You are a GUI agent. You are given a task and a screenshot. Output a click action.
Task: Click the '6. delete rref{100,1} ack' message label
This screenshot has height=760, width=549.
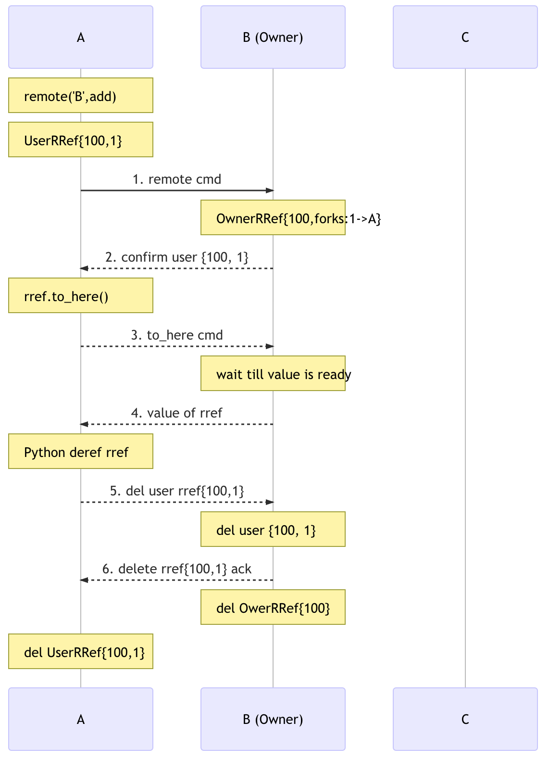(177, 569)
